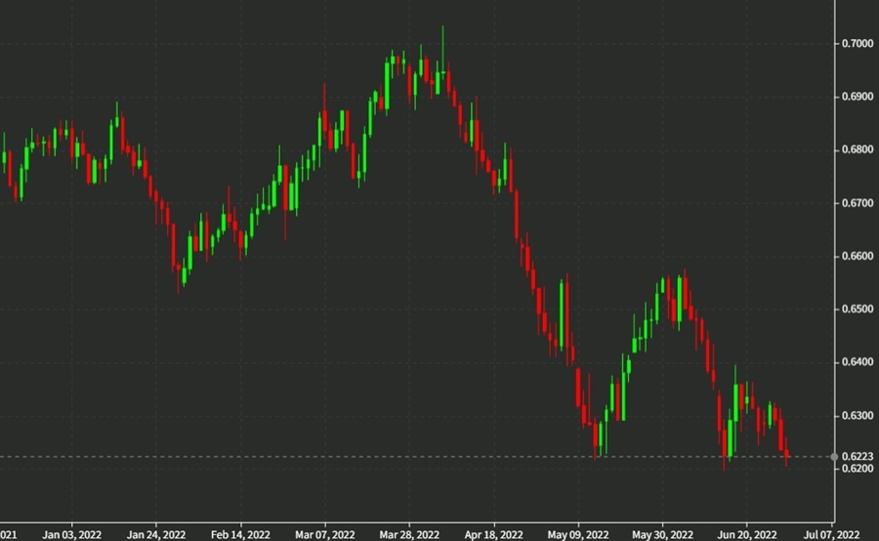Click the 0.6300 price axis label
The width and height of the screenshot is (879, 541).
858,416
